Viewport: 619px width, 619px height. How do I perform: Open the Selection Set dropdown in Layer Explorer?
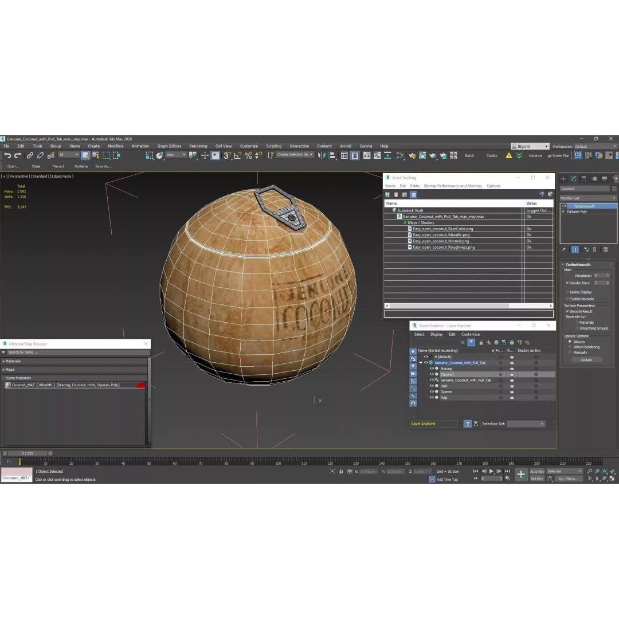[x=526, y=424]
